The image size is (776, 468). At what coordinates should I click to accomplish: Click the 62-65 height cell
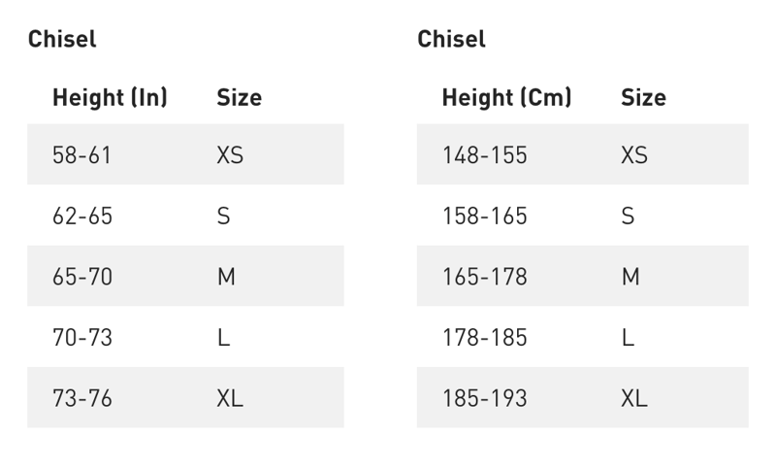tap(82, 216)
